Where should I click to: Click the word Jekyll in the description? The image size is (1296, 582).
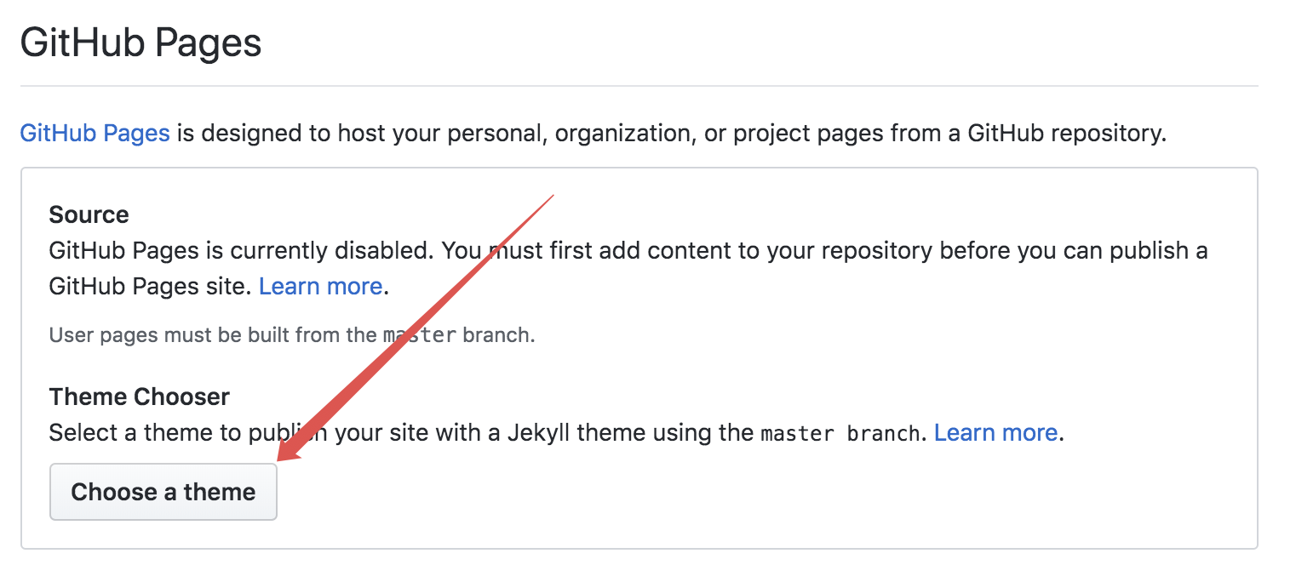click(x=539, y=433)
